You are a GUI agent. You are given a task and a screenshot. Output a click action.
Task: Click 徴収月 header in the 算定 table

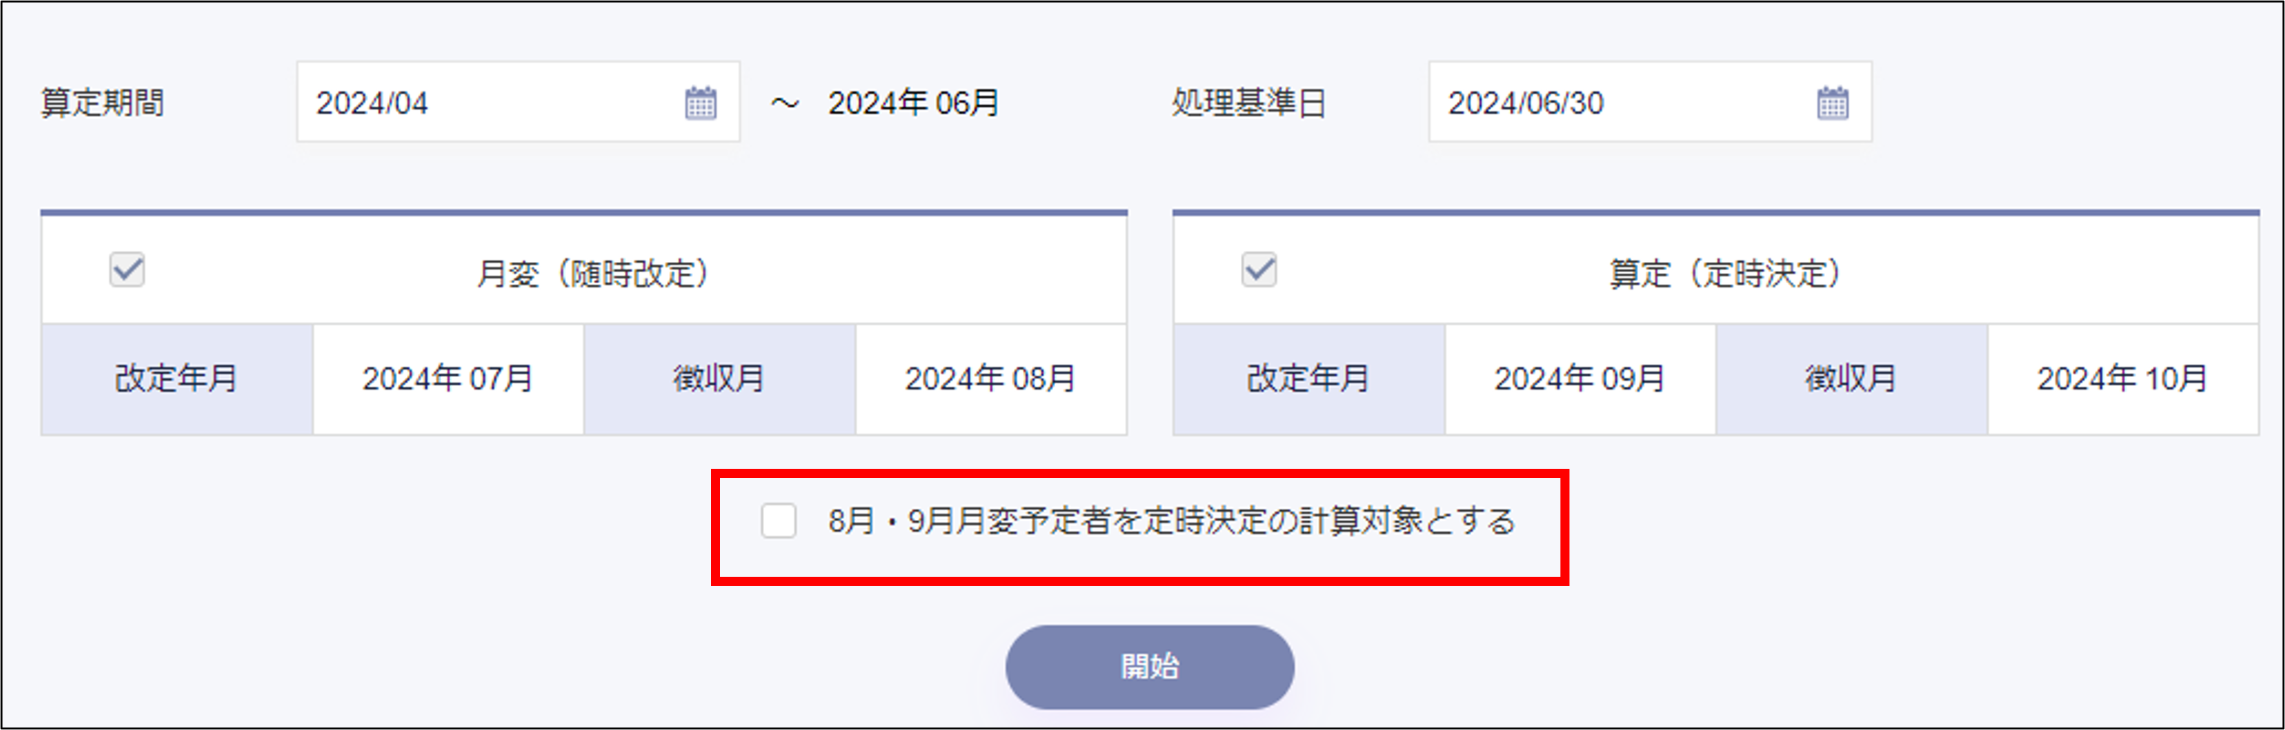(x=1850, y=379)
